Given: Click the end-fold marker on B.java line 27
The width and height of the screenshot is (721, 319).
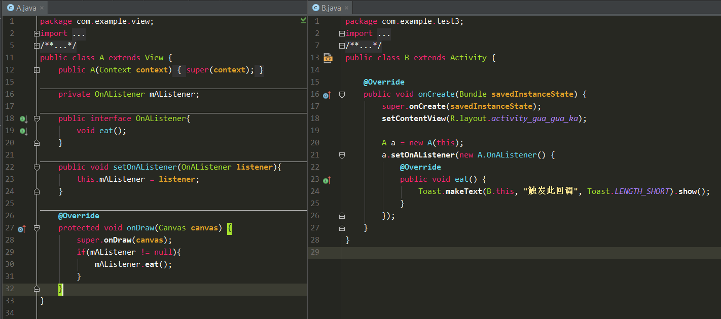Looking at the screenshot, I should (x=342, y=228).
